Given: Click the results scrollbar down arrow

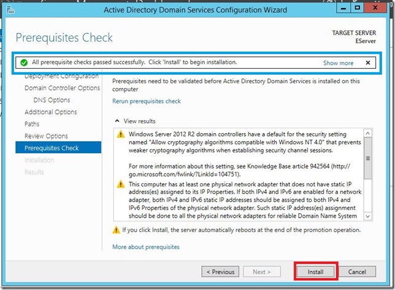Looking at the screenshot, I should [x=368, y=216].
